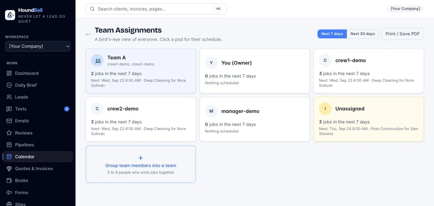Focus the search clients, invoices, pages field
Viewport: 434px width, 206px height.
(x=156, y=9)
